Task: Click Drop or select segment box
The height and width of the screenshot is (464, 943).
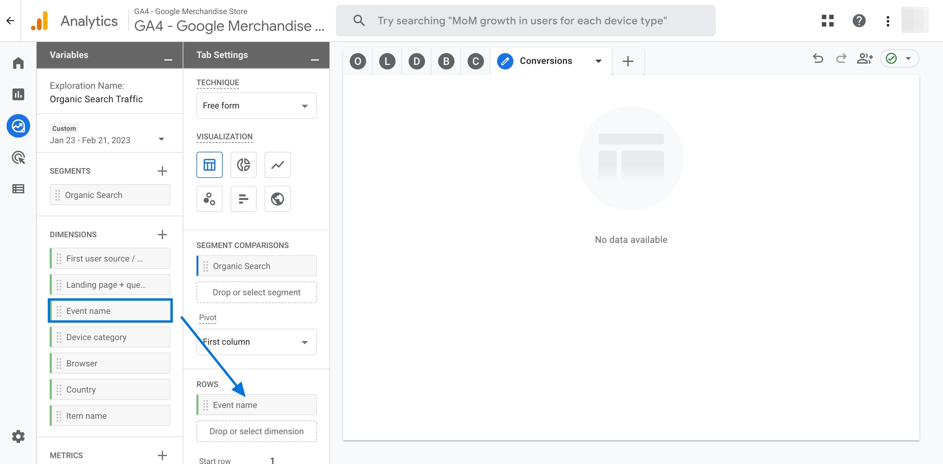Action: (x=257, y=292)
